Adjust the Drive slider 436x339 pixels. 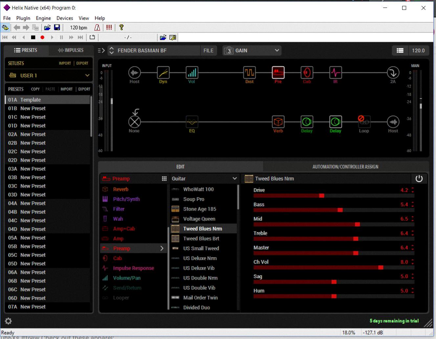coord(321,195)
